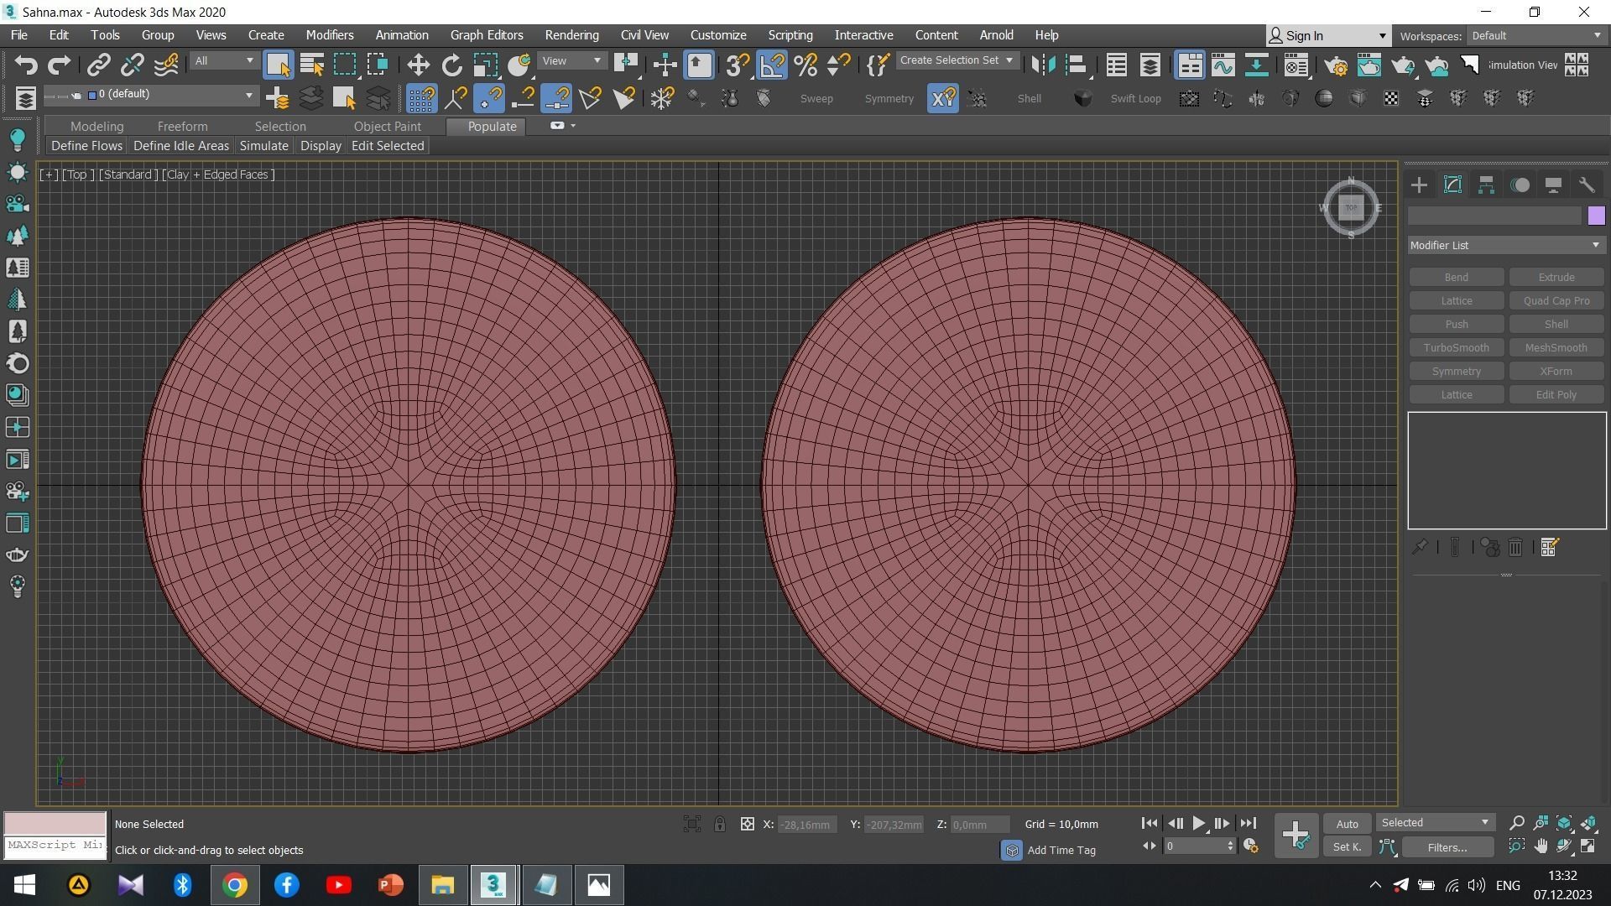Image resolution: width=1611 pixels, height=906 pixels.
Task: Select the Move transform tool
Action: pyautogui.click(x=418, y=65)
